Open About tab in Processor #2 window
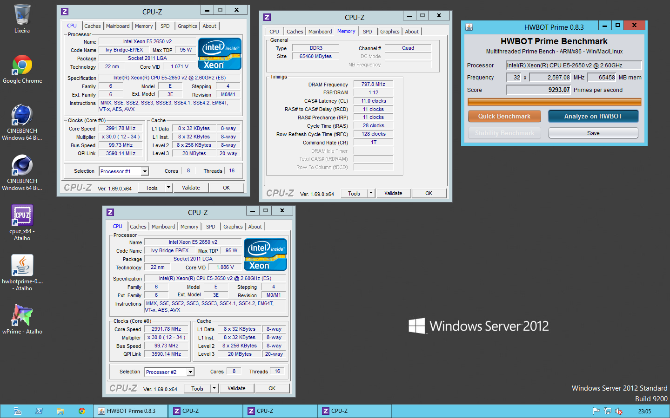 coord(255,227)
